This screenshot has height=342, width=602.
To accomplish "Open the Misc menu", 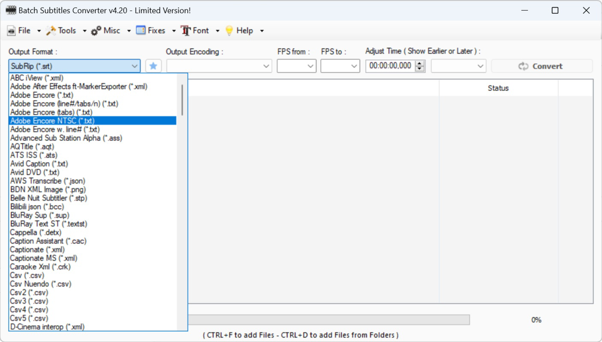I will pyautogui.click(x=112, y=30).
